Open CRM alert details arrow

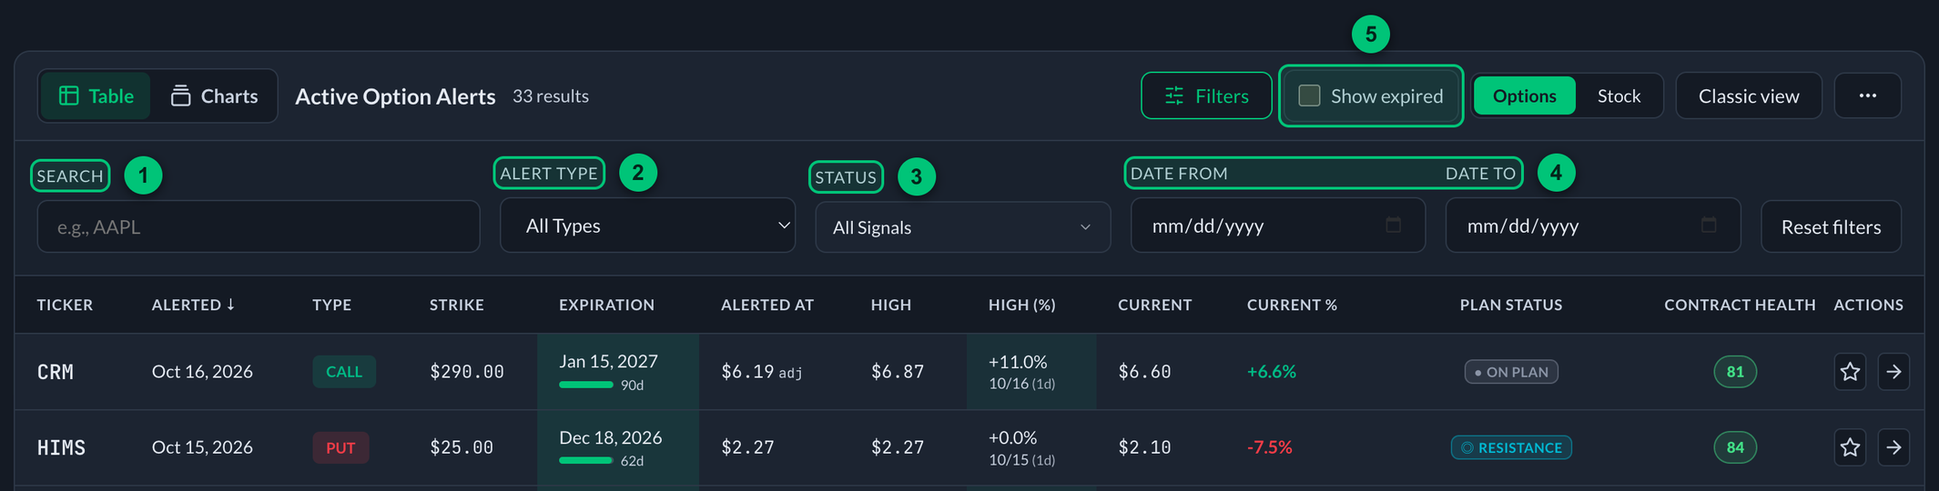pos(1893,372)
